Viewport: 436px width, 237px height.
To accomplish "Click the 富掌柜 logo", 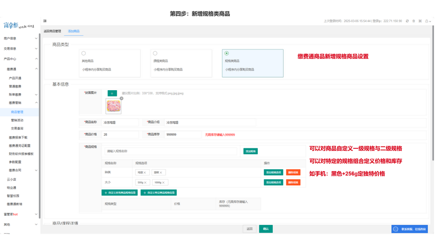I will (18, 26).
